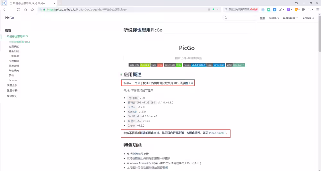Focus the PicGo docs search box
Viewport: 321px width, 171px height.
pyautogui.click(x=240, y=18)
